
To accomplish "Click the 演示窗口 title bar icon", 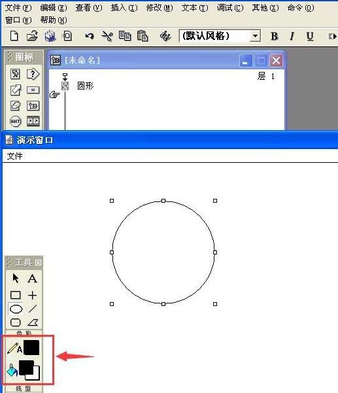I will (x=9, y=140).
